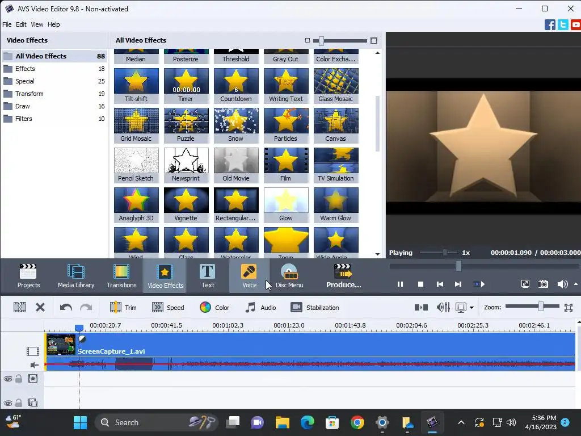581x436 pixels.
Task: Adjust the timeline Zoom slider
Action: click(x=541, y=306)
